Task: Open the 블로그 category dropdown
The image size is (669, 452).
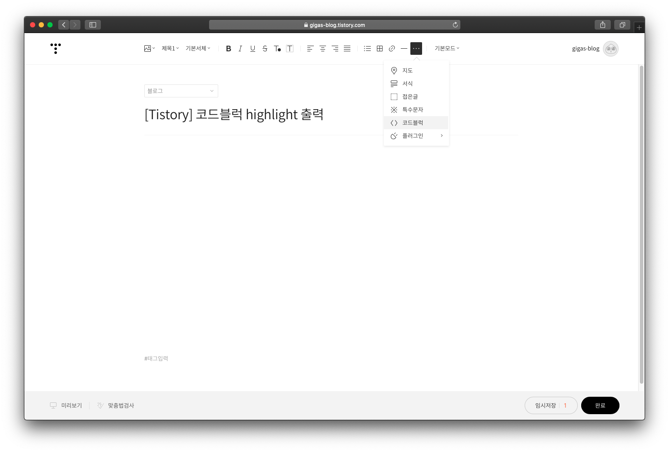Action: pos(181,91)
